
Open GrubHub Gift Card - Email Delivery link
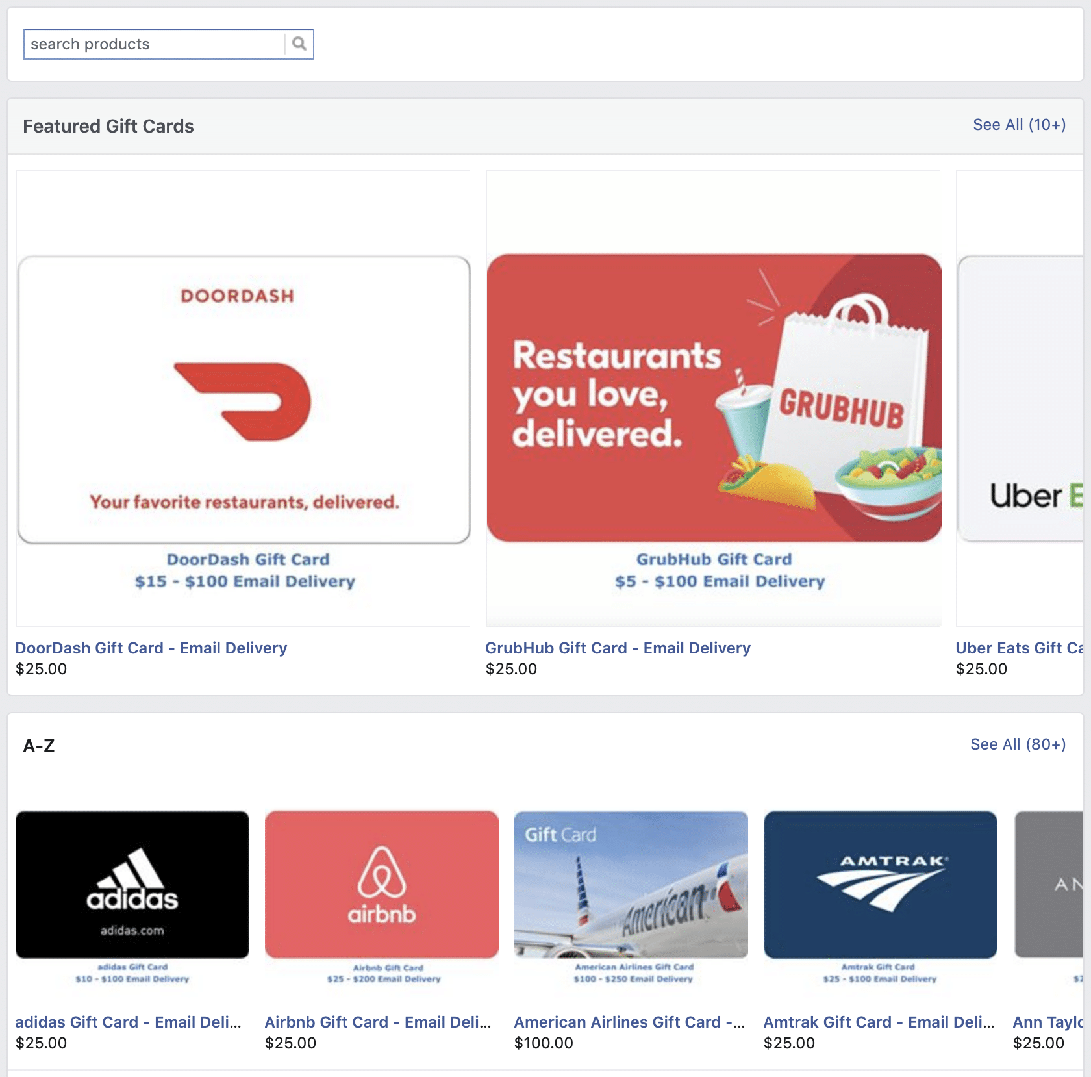tap(618, 648)
